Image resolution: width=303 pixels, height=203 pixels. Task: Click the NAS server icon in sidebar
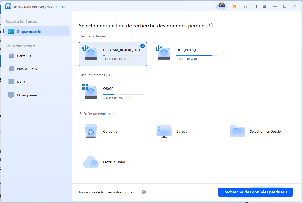pyautogui.click(x=11, y=69)
